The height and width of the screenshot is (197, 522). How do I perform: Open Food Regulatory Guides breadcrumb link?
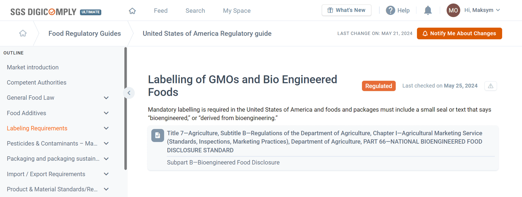click(x=84, y=33)
